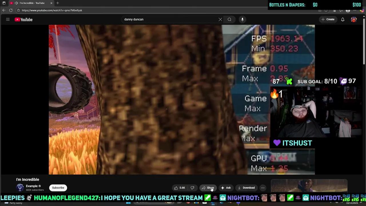Open more actions three-dot menu

point(263,188)
